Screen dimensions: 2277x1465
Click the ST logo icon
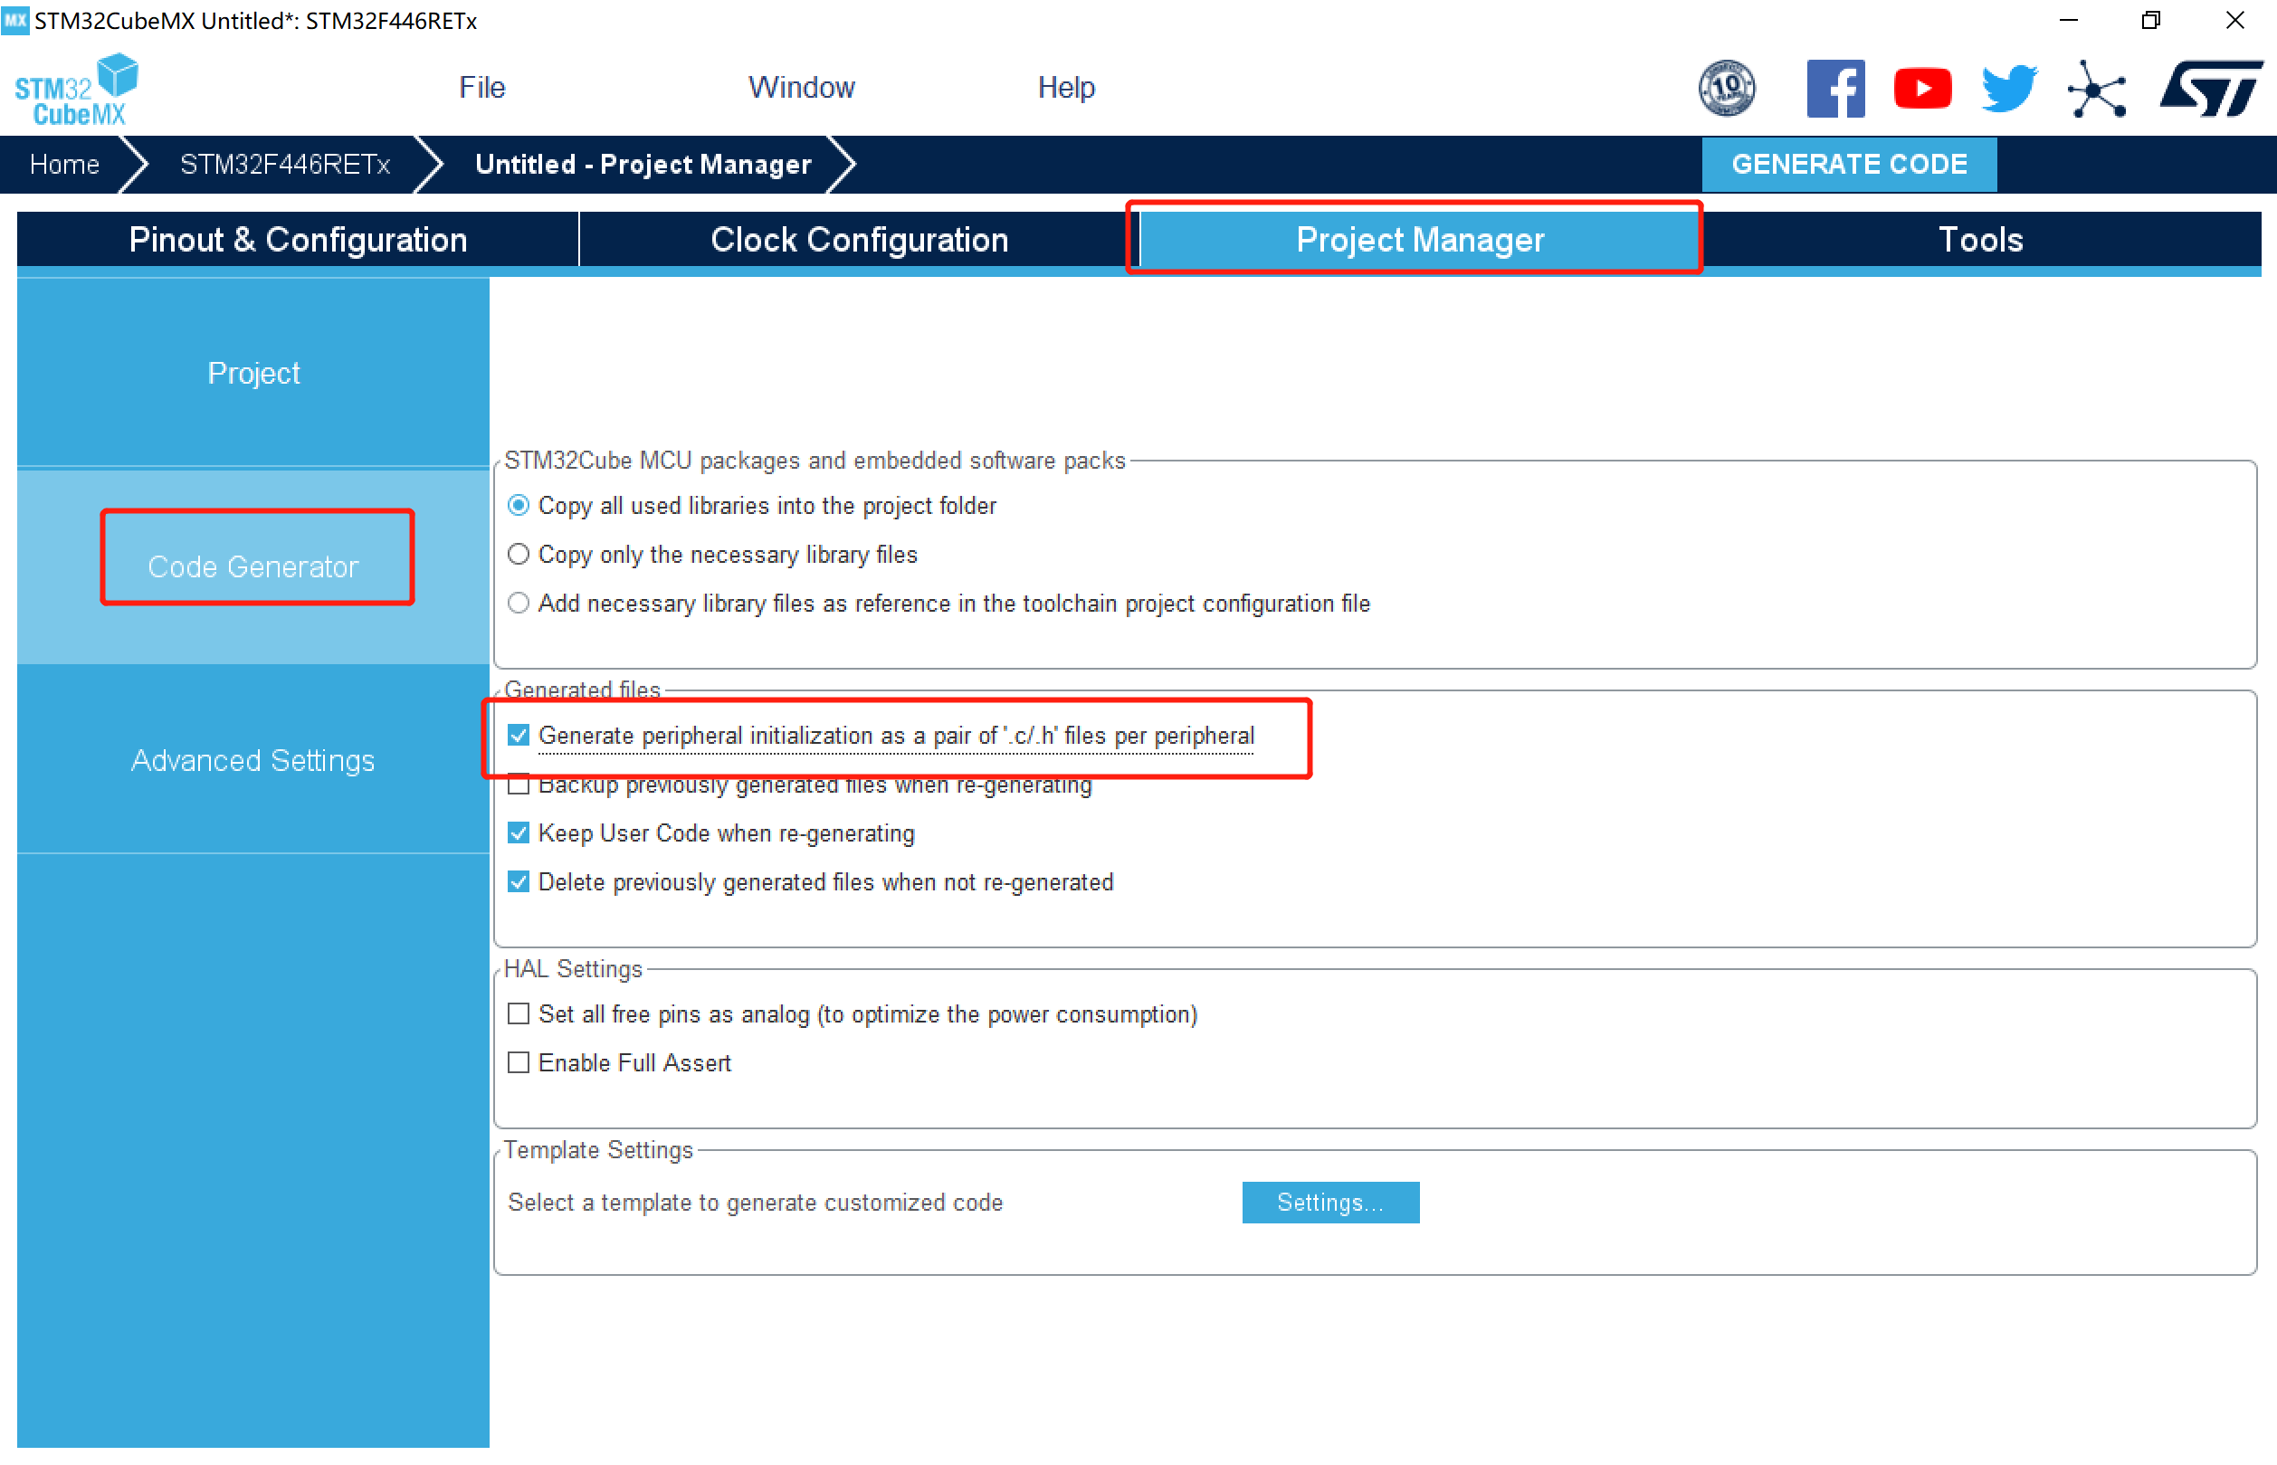2209,89
